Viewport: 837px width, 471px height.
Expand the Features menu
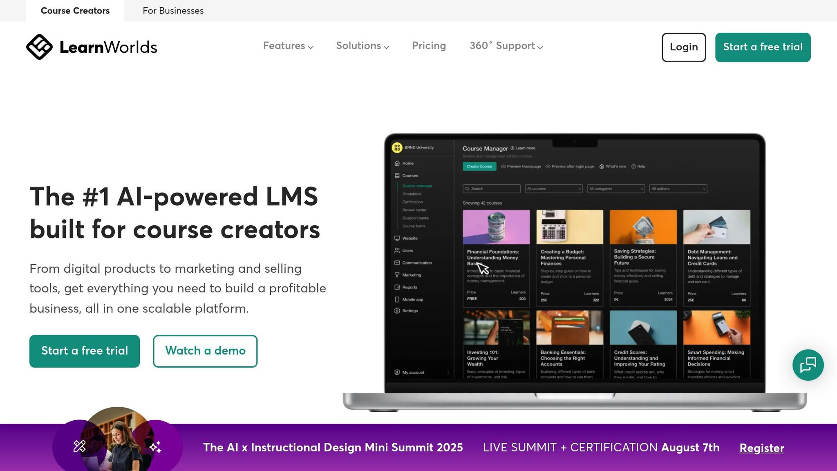(288, 46)
